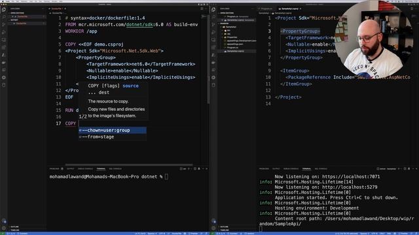Open Search in the left window activity bar

point(4,17)
